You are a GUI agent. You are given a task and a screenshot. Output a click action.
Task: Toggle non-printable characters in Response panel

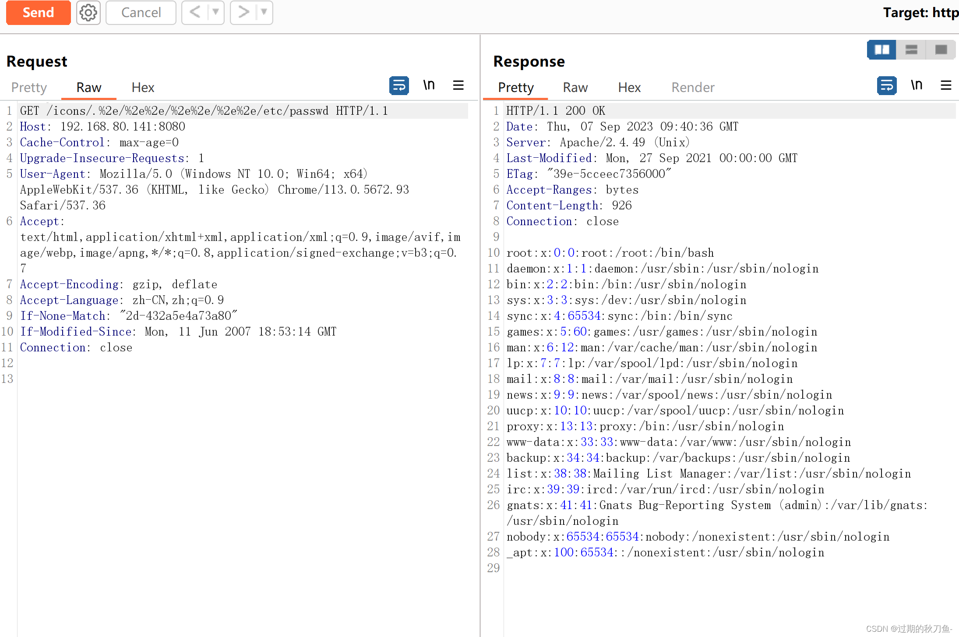click(x=917, y=85)
